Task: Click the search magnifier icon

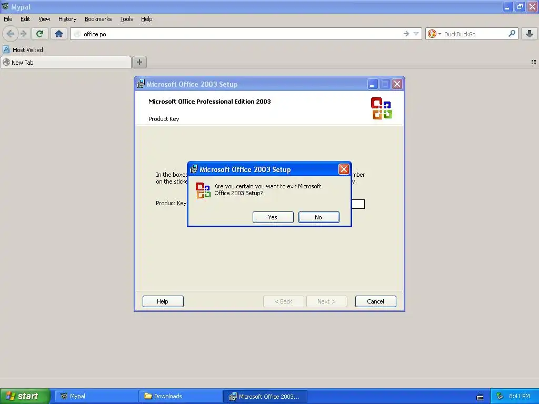Action: pyautogui.click(x=512, y=34)
